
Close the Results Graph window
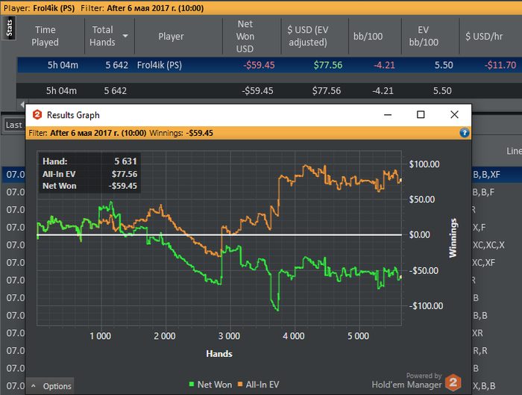click(454, 115)
